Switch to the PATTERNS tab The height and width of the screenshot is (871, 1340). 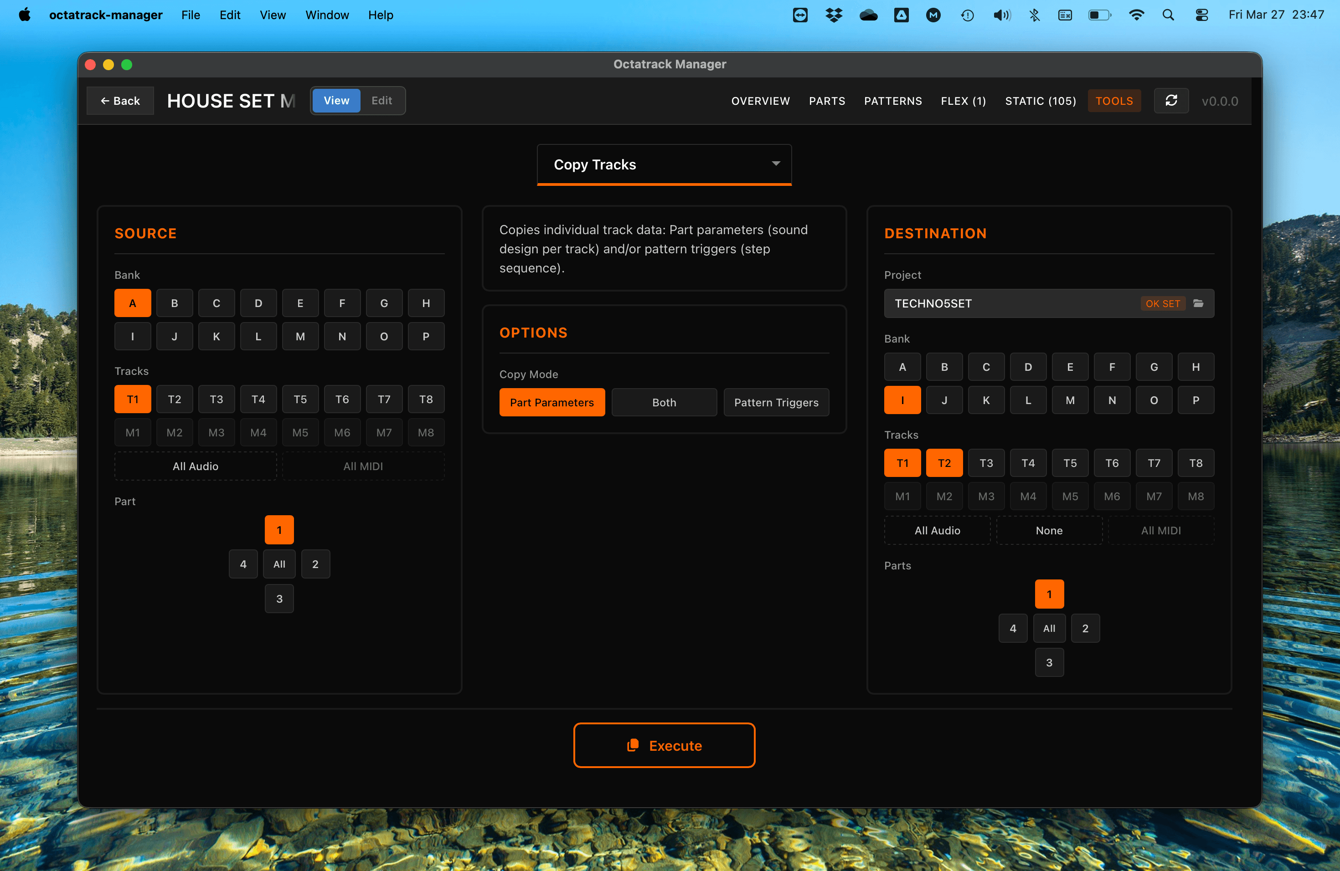(893, 101)
